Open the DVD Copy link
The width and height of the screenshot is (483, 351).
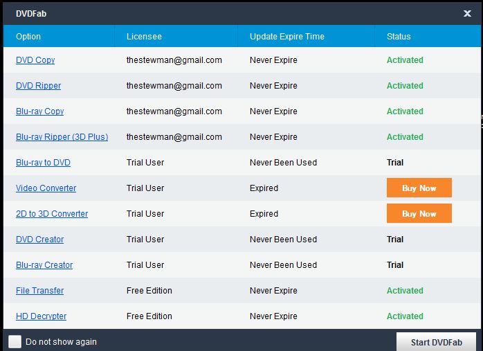35,60
